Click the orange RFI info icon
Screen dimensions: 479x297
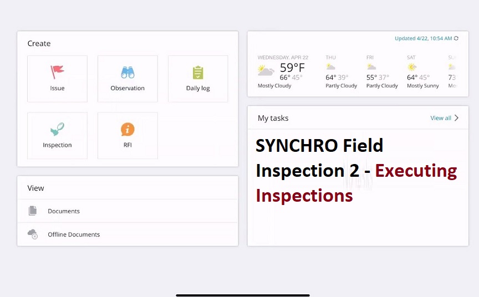128,129
